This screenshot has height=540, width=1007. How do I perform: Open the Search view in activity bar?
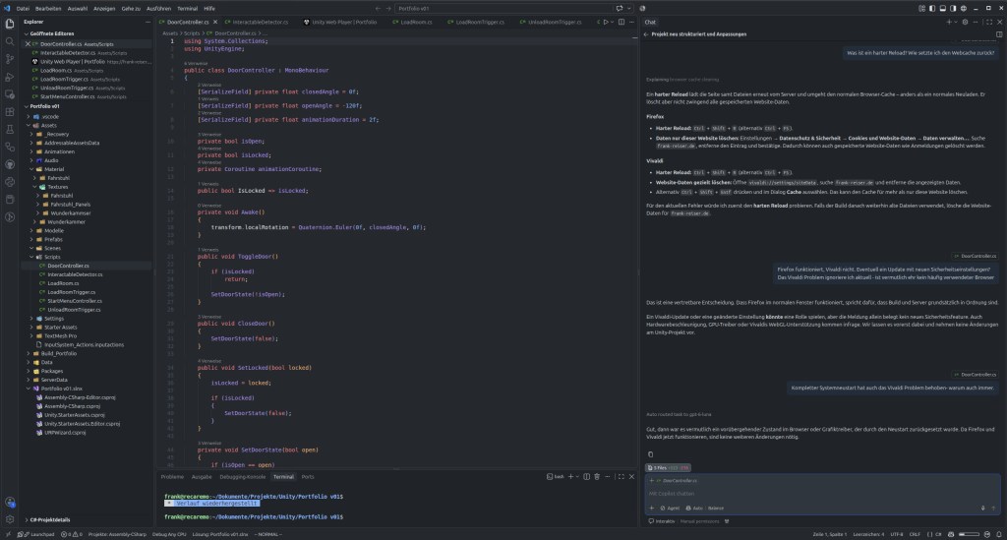(10, 41)
